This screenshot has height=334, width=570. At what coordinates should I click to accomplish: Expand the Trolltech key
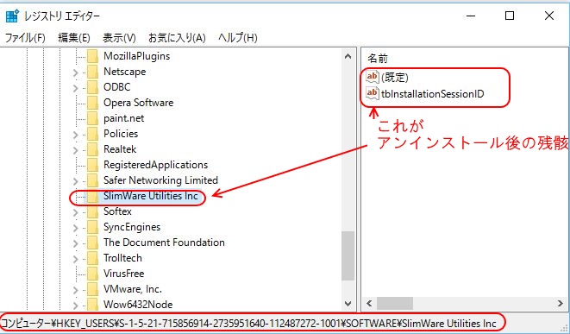pos(76,259)
